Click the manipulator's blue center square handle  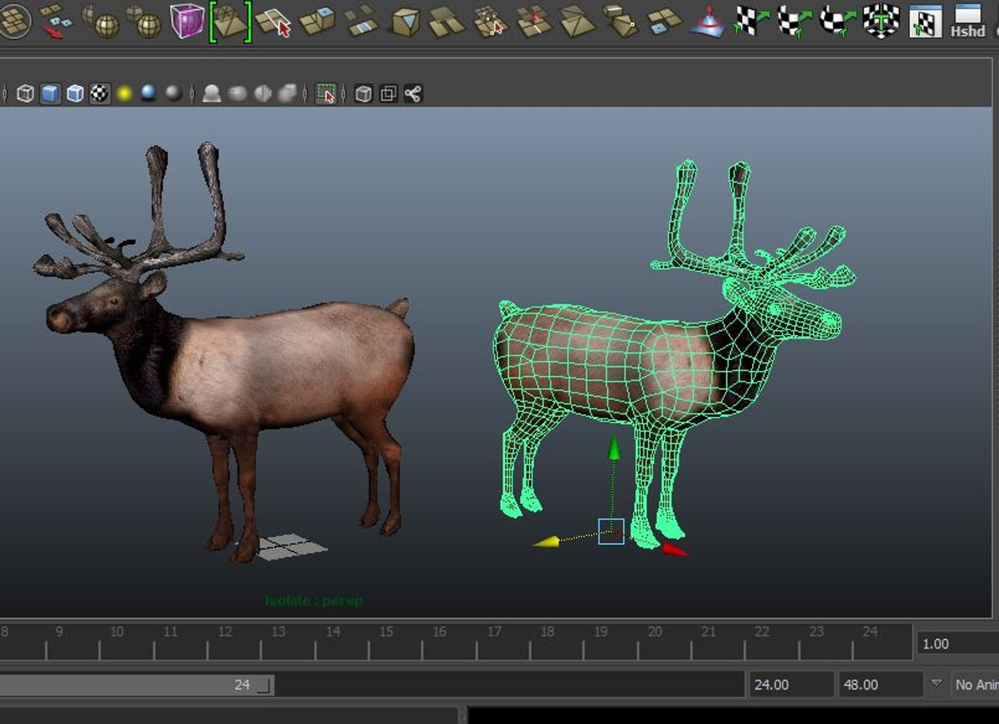(611, 531)
